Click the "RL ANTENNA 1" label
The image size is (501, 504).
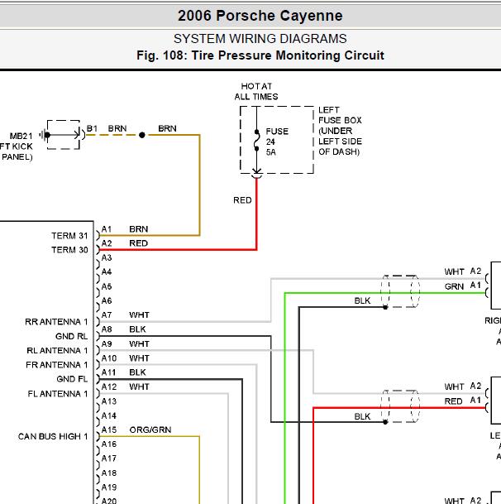point(57,350)
